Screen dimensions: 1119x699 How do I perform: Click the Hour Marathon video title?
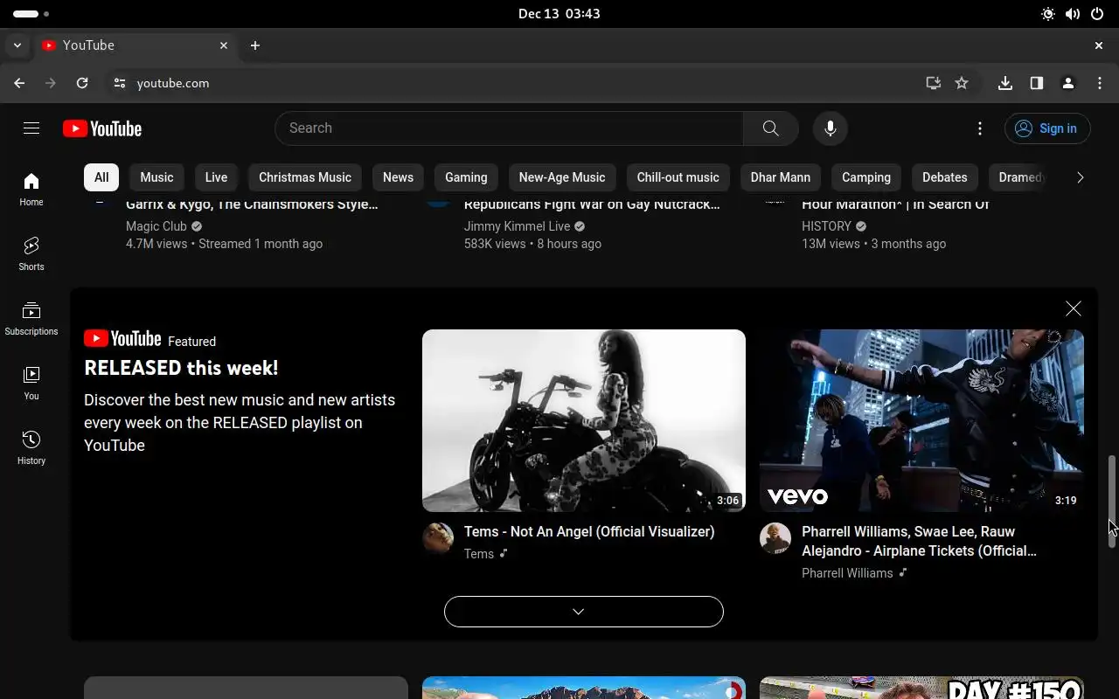895,204
